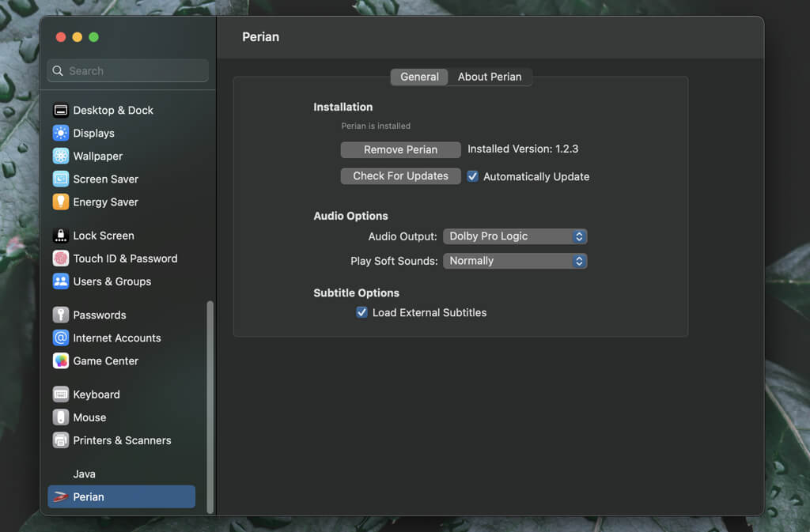Image resolution: width=810 pixels, height=532 pixels.
Task: Open Passwords label in sidebar
Action: tap(99, 315)
